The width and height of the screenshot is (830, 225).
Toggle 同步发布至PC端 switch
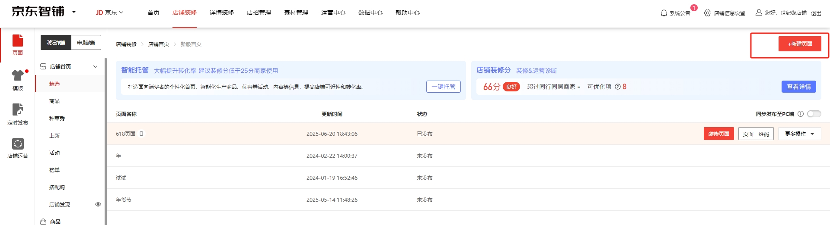[814, 114]
